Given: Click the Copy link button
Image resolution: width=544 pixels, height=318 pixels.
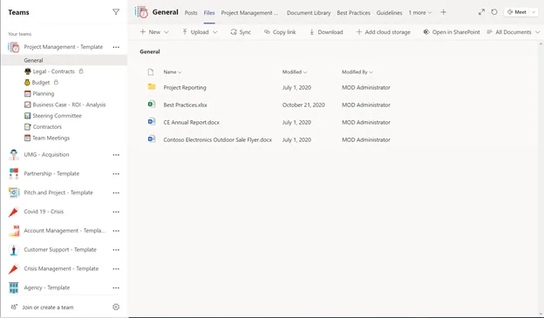Looking at the screenshot, I should click(x=280, y=32).
